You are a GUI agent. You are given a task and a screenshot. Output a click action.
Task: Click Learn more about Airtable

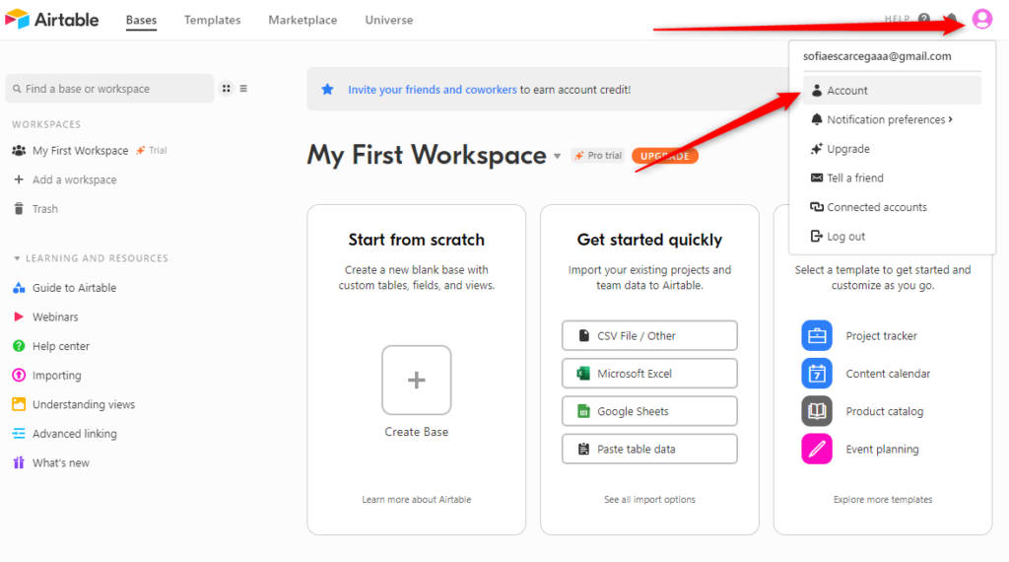point(417,500)
